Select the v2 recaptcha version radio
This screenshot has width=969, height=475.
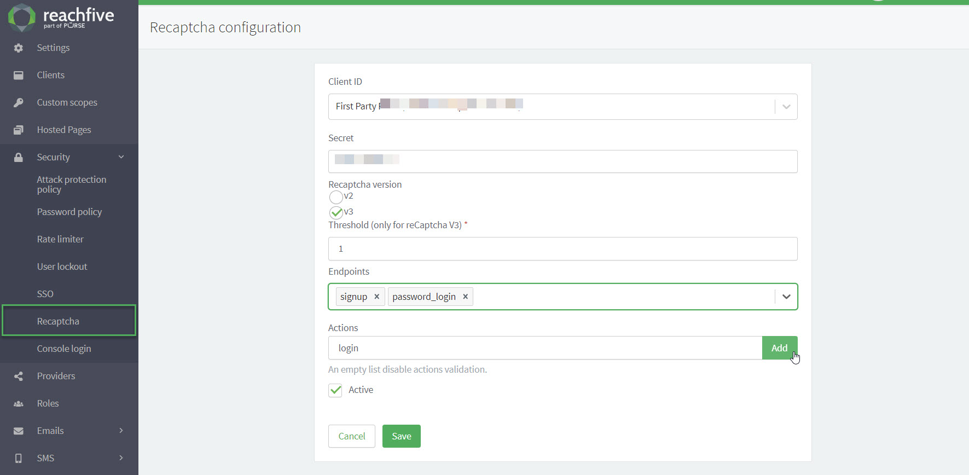(x=336, y=196)
